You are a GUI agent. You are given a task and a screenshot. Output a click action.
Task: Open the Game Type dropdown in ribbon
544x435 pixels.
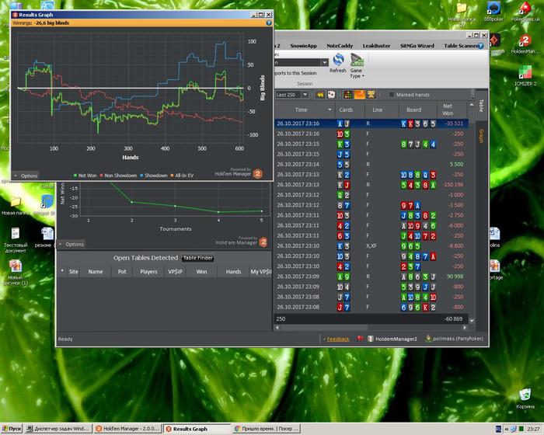(x=357, y=65)
